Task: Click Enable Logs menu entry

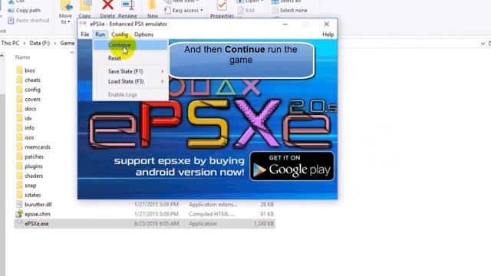Action: [x=130, y=94]
